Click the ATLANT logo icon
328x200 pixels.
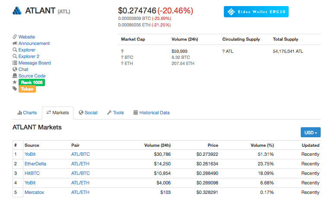click(x=17, y=10)
